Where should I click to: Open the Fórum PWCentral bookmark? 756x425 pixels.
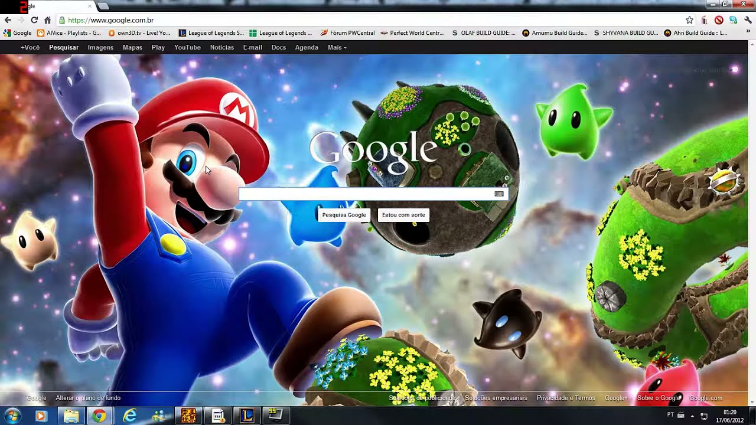pyautogui.click(x=348, y=33)
